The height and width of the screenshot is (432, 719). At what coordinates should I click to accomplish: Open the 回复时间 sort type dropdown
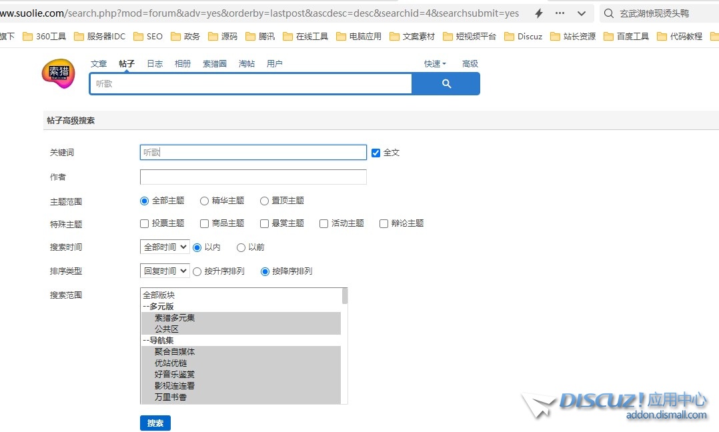165,271
